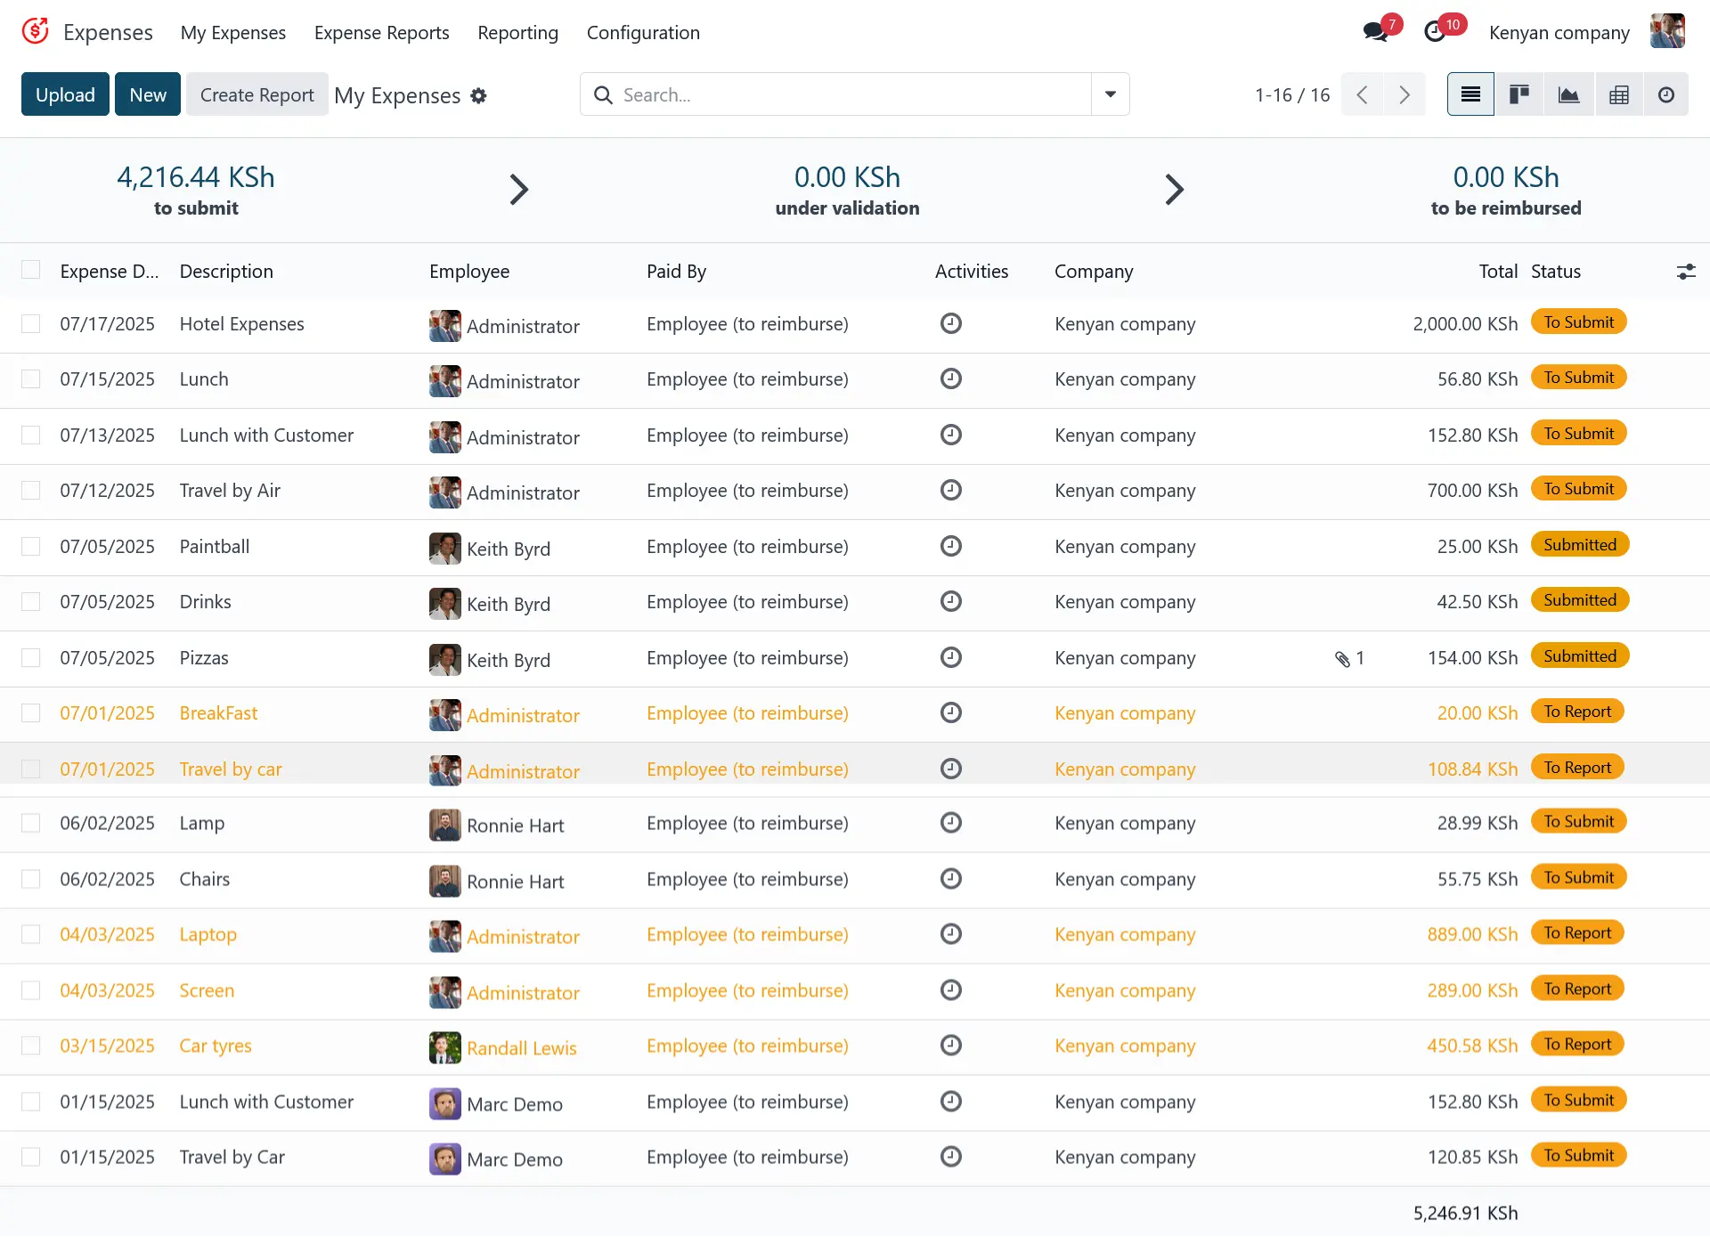Image resolution: width=1710 pixels, height=1237 pixels.
Task: Open activity view
Action: click(x=1665, y=94)
